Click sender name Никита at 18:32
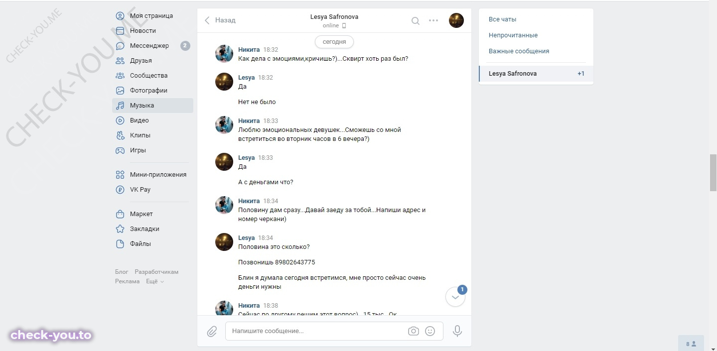 click(x=249, y=50)
